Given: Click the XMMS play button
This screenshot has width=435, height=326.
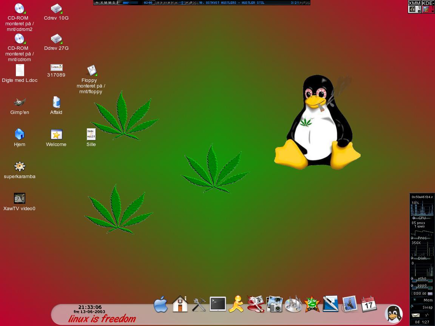Looking at the screenshot, I should click(162, 3).
